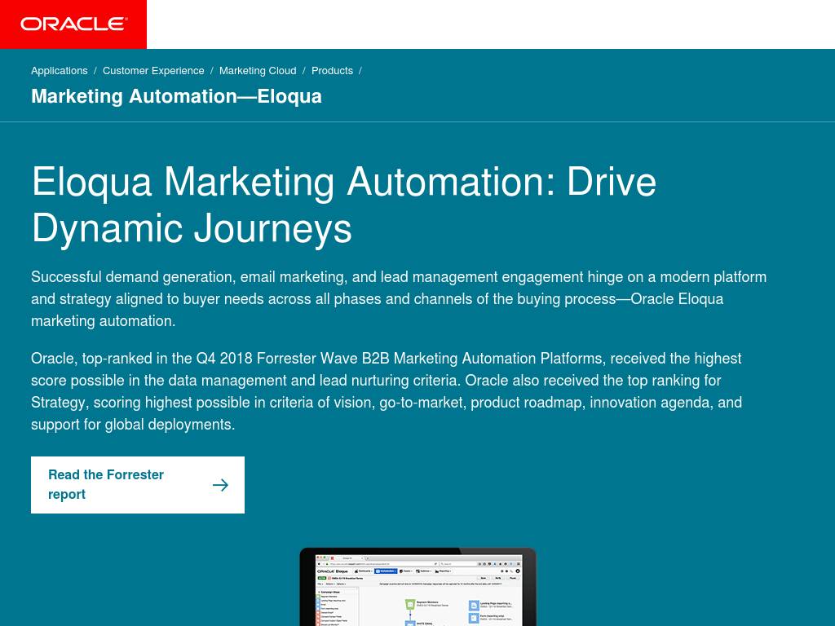Click the Marketing Automation—Eloqua title
This screenshot has height=626, width=835.
pyautogui.click(x=176, y=96)
